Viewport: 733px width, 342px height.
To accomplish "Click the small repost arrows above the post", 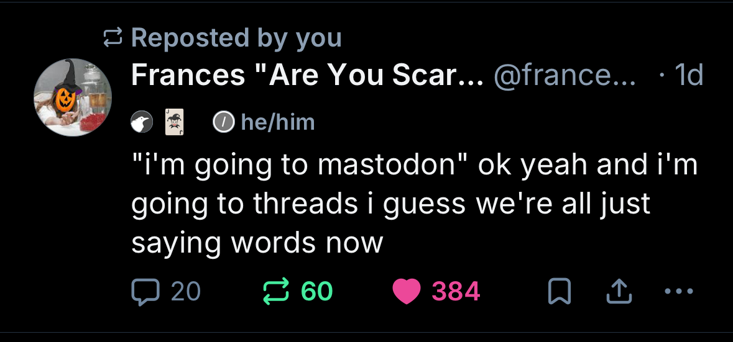I will click(113, 38).
